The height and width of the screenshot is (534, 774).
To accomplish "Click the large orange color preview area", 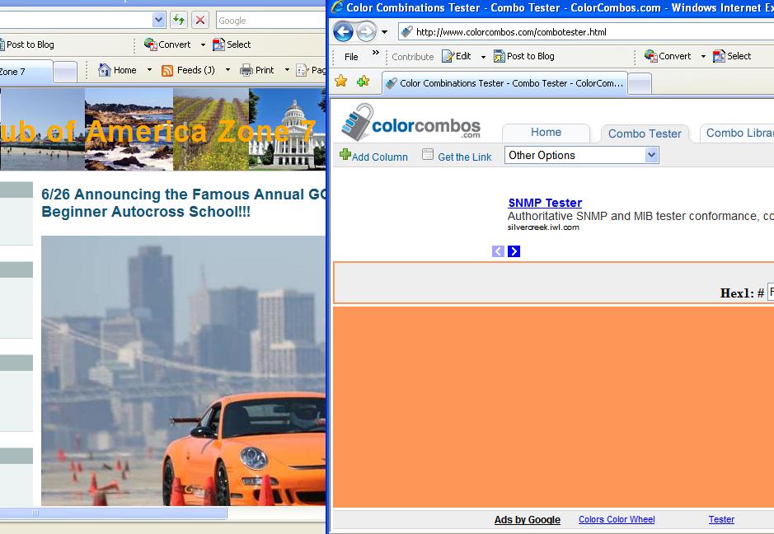I will [x=552, y=406].
